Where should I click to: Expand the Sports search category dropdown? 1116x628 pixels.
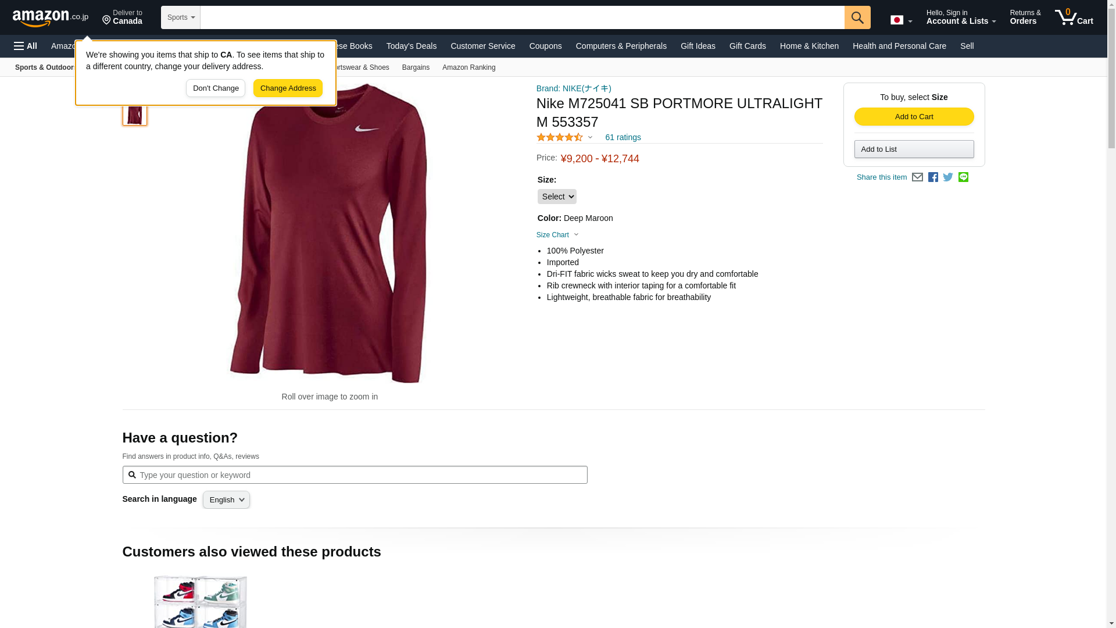[181, 17]
